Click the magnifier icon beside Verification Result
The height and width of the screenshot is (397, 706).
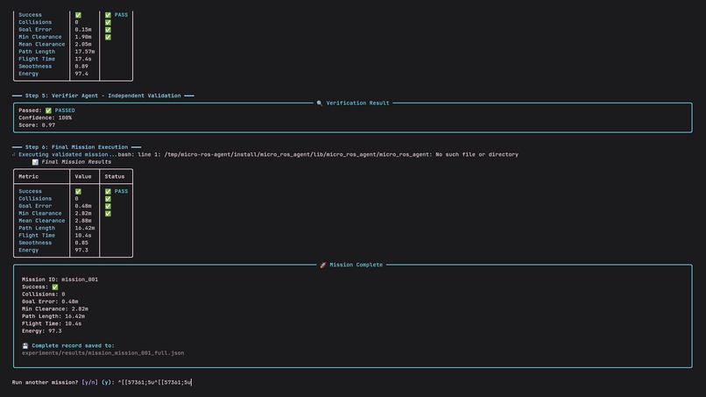tap(319, 103)
